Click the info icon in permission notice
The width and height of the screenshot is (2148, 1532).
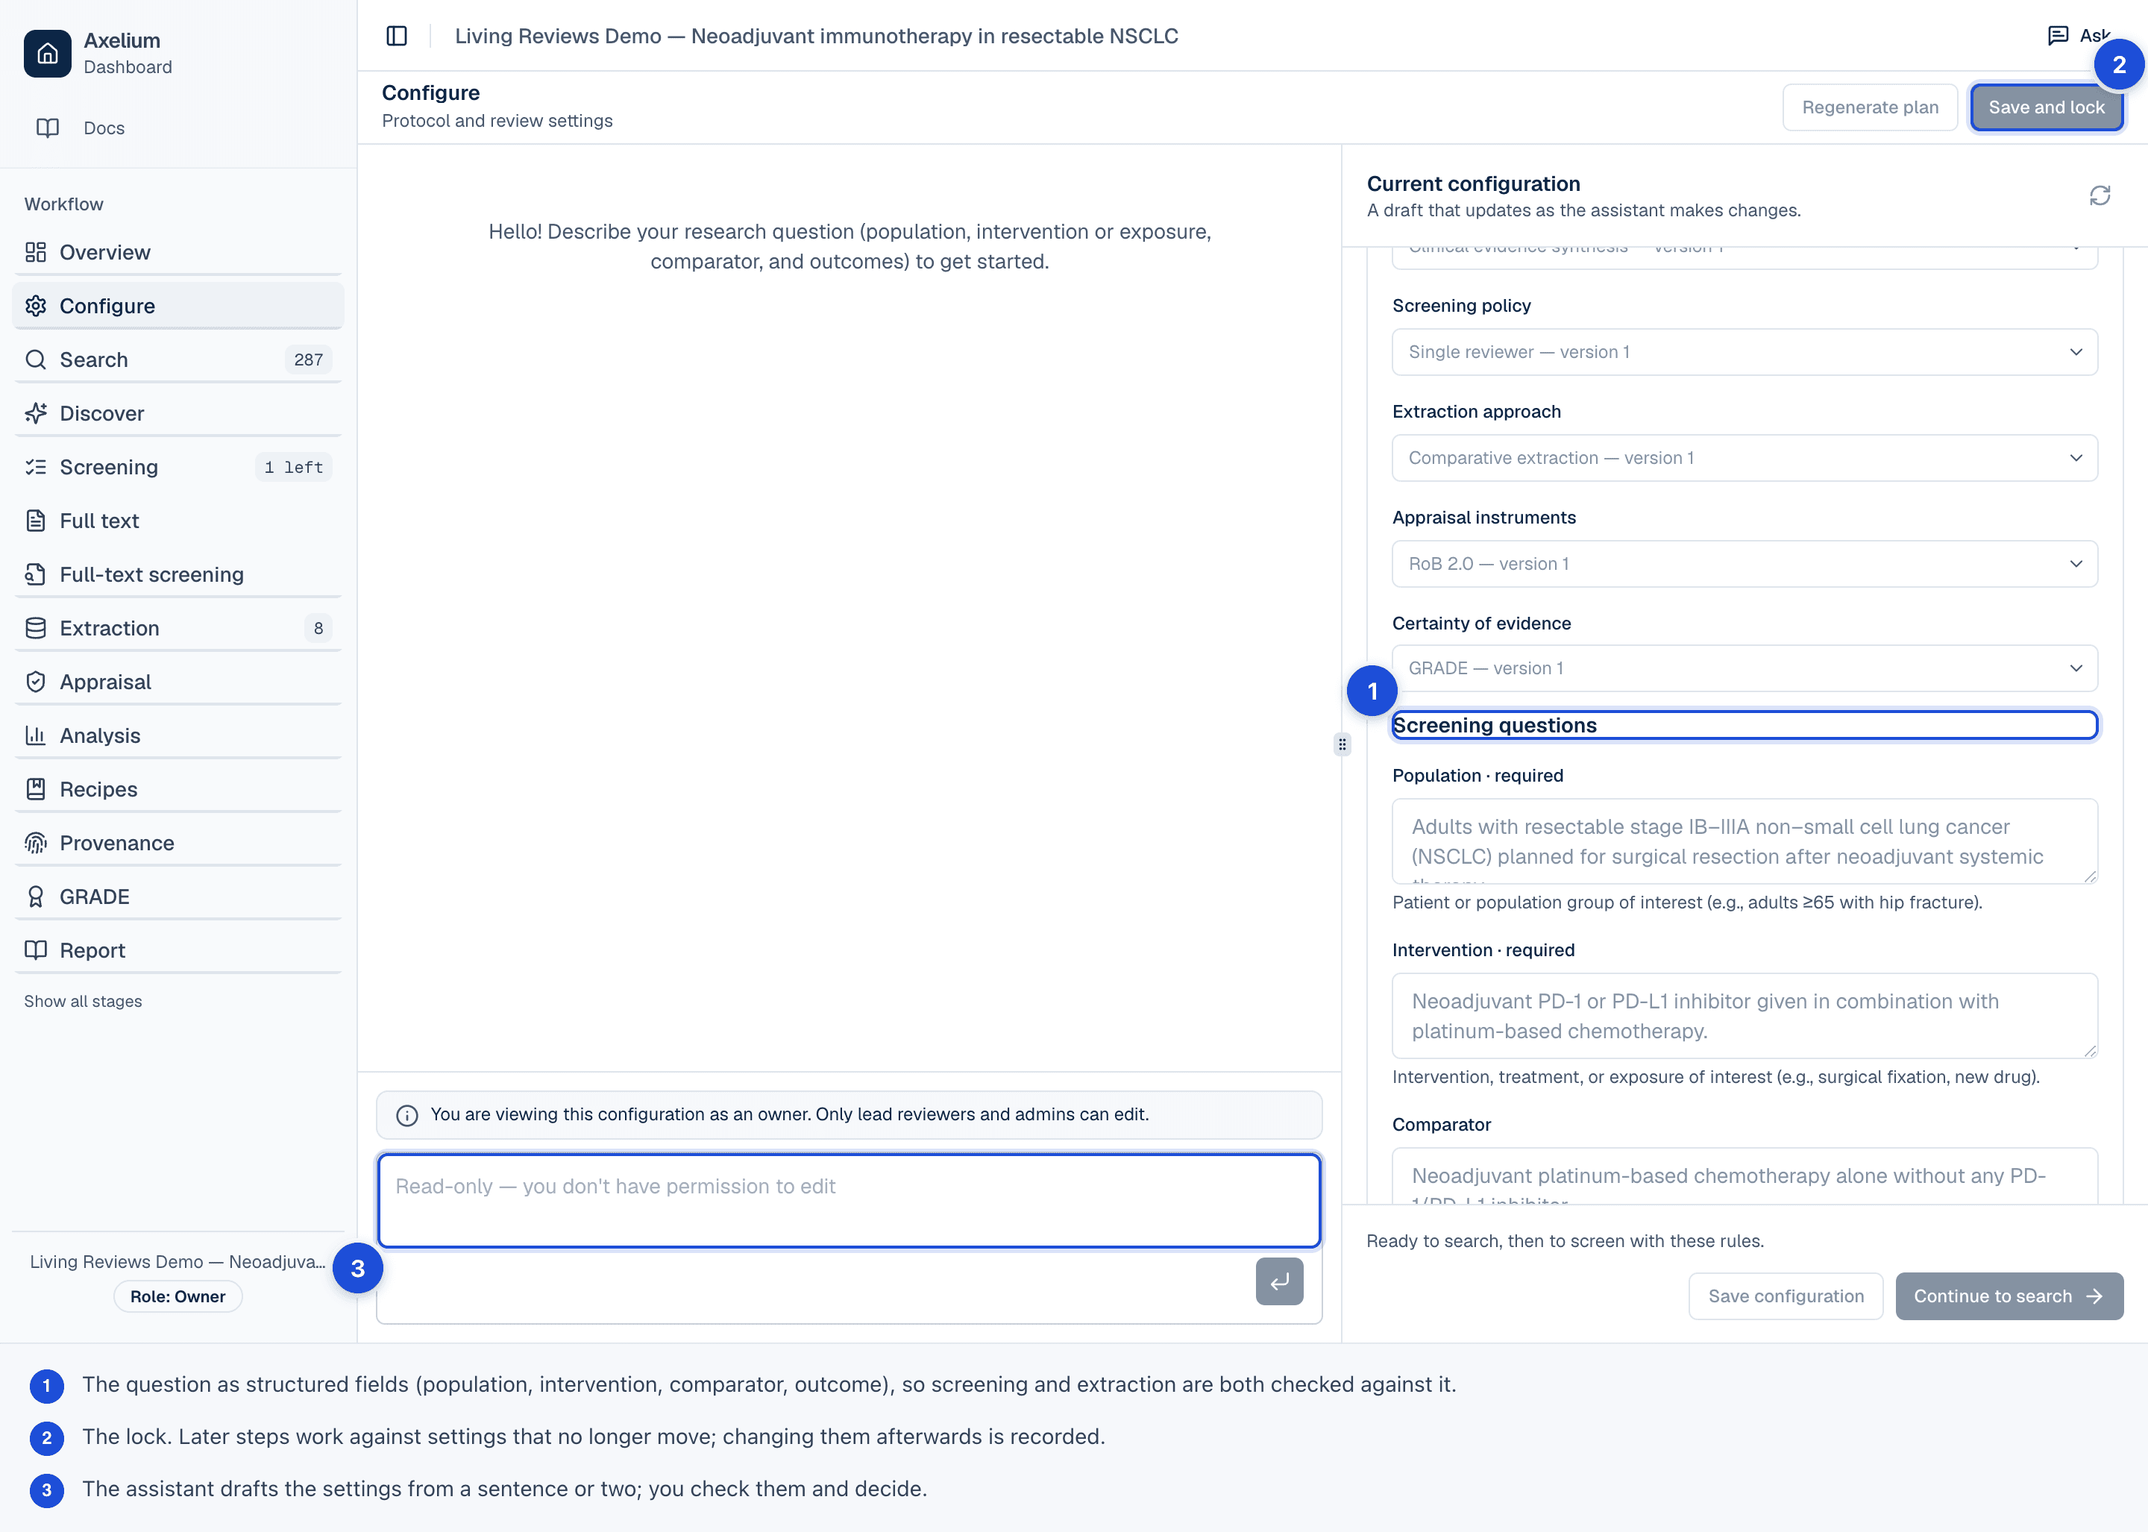pos(407,1115)
